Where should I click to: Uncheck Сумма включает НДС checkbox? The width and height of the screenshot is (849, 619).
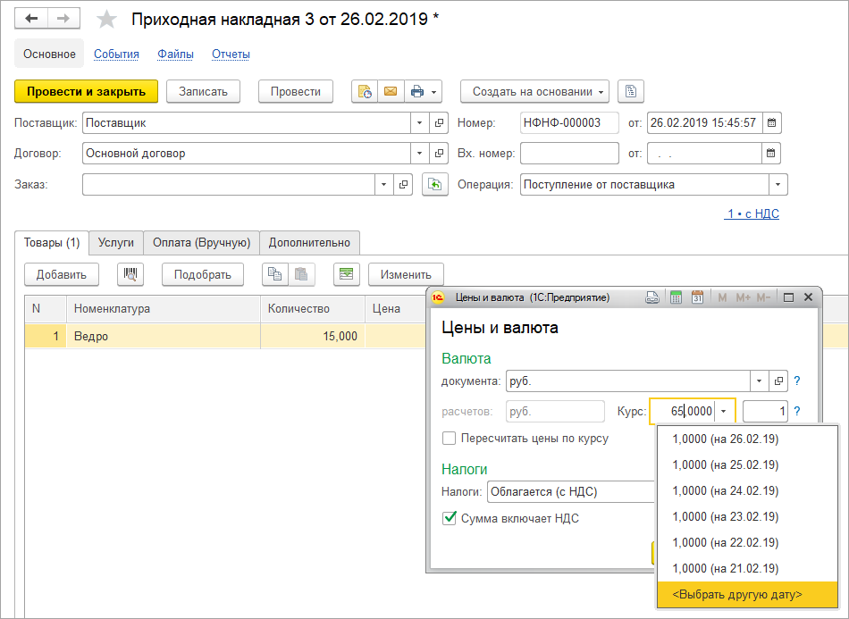(x=449, y=518)
